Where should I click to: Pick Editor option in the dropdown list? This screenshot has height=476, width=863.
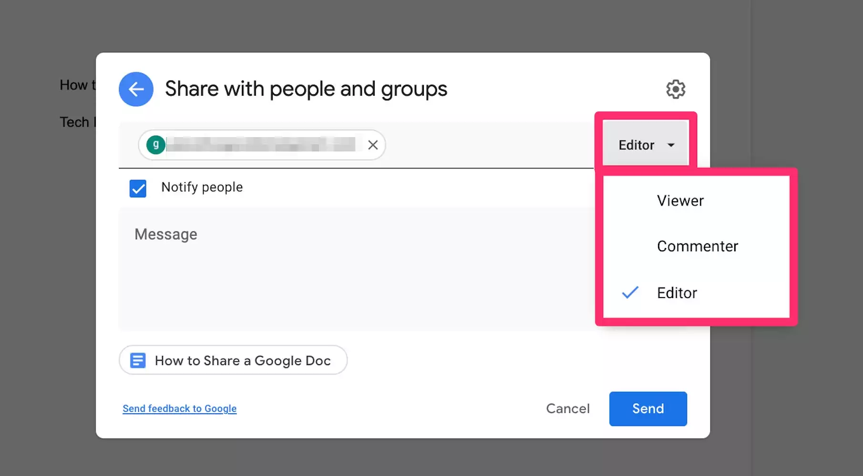tap(677, 293)
